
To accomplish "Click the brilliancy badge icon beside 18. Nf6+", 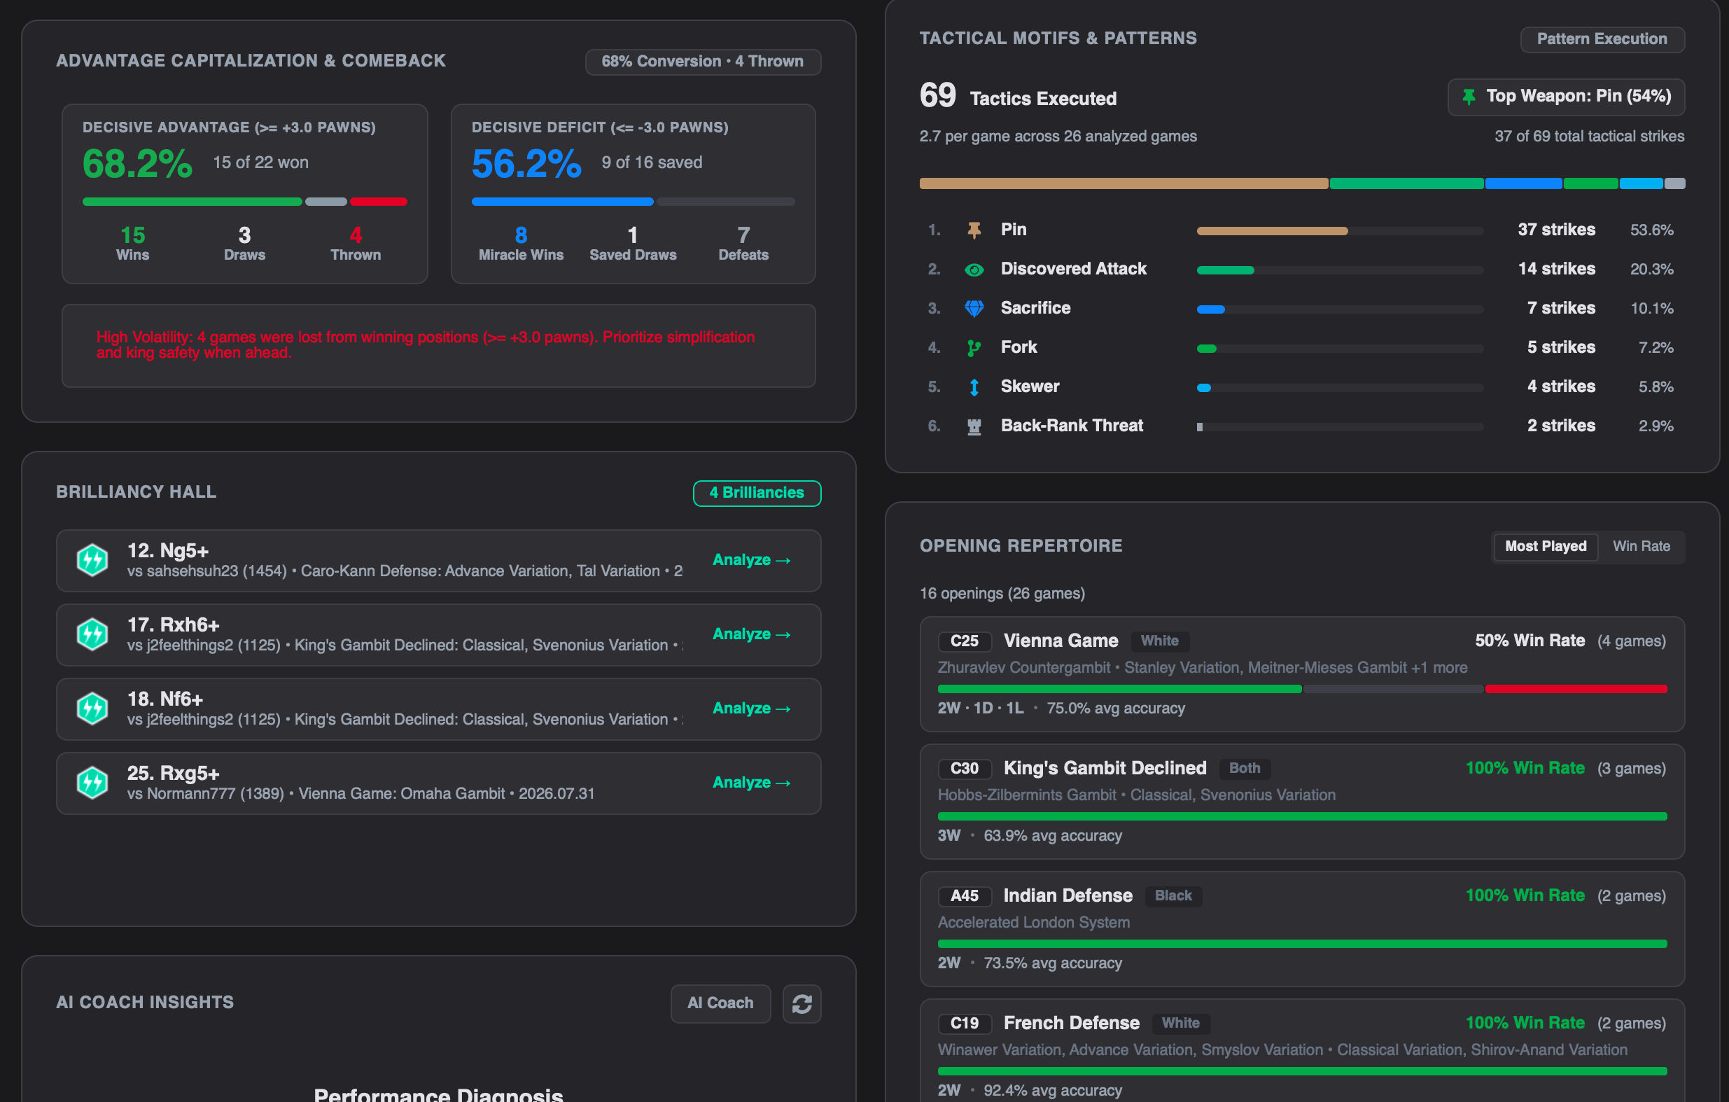I will 92,709.
